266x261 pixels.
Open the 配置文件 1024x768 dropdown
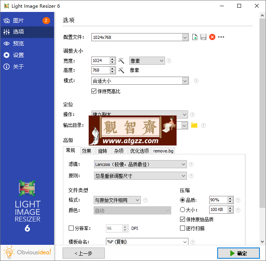pyautogui.click(x=140, y=37)
